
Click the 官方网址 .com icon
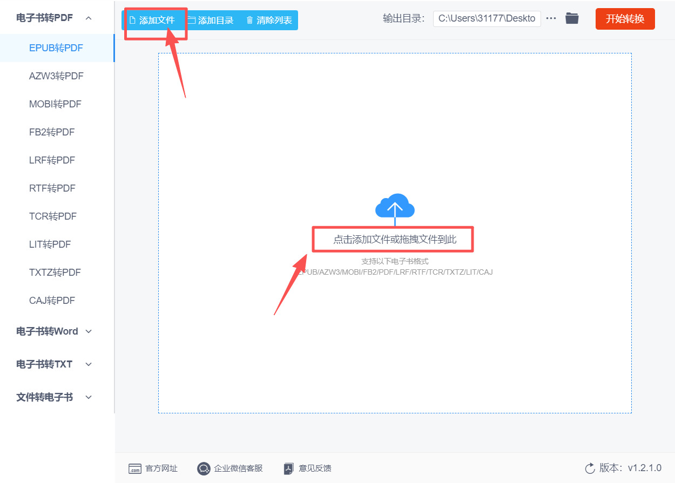[135, 468]
